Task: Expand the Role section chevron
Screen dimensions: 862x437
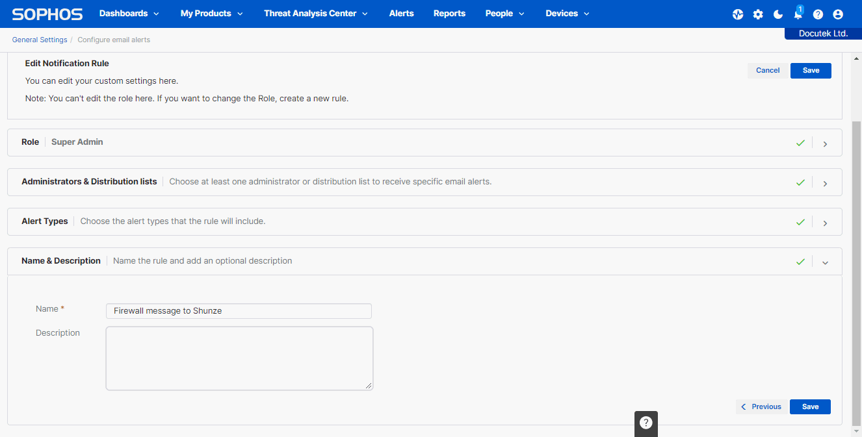Action: point(825,144)
